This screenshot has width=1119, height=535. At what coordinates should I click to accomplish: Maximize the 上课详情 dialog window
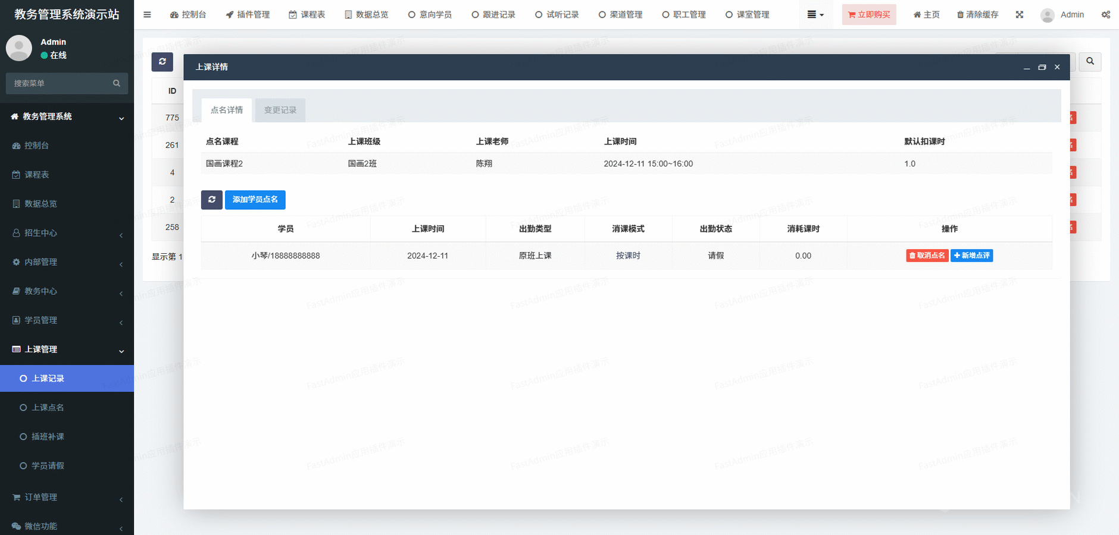coord(1042,67)
